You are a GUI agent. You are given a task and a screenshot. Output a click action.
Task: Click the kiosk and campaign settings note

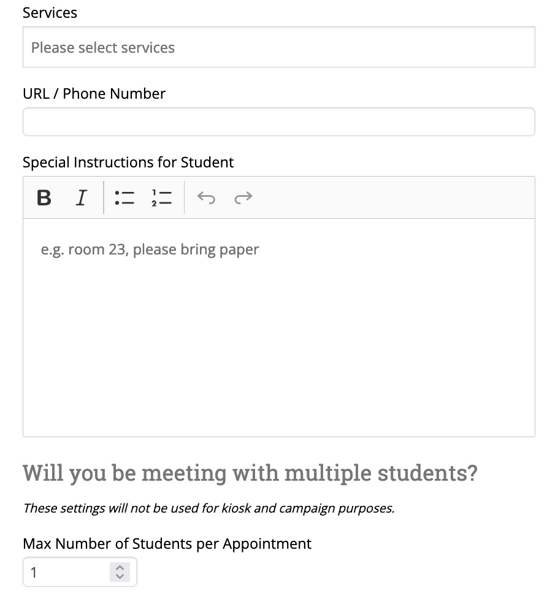pos(209,508)
